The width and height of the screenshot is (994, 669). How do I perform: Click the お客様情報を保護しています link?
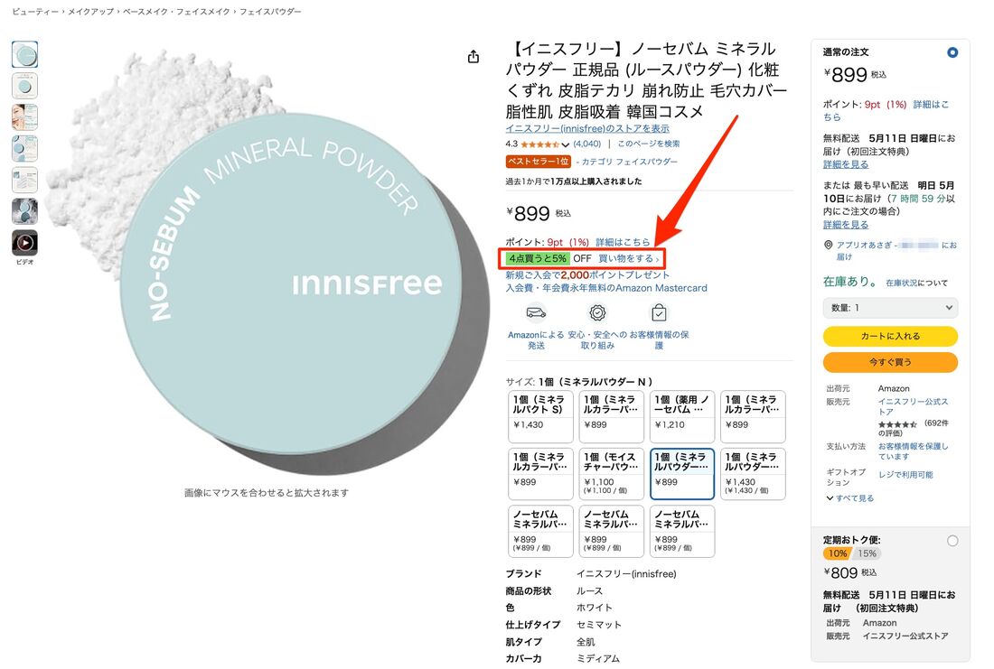pos(913,451)
